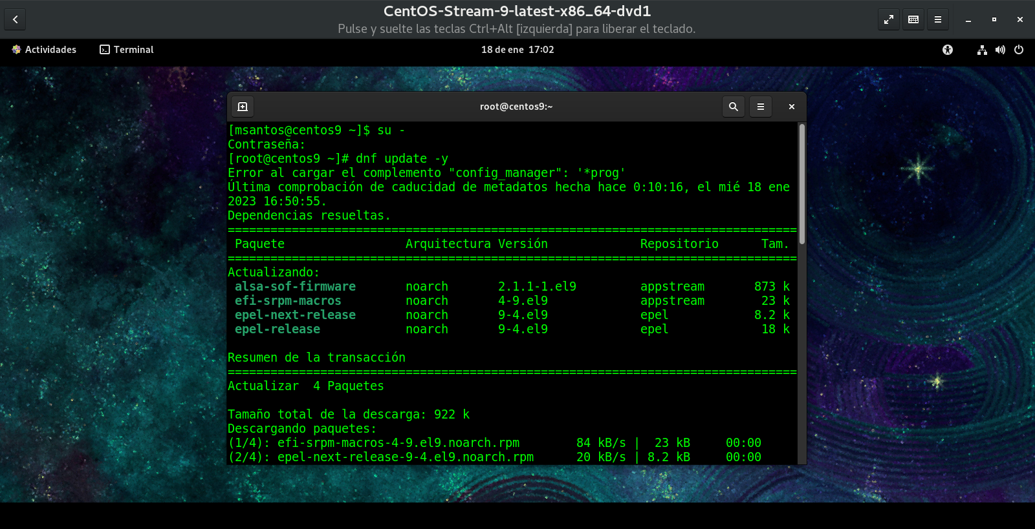Open the terminal search tool
Screen dimensions: 1035x529
pyautogui.click(x=733, y=107)
